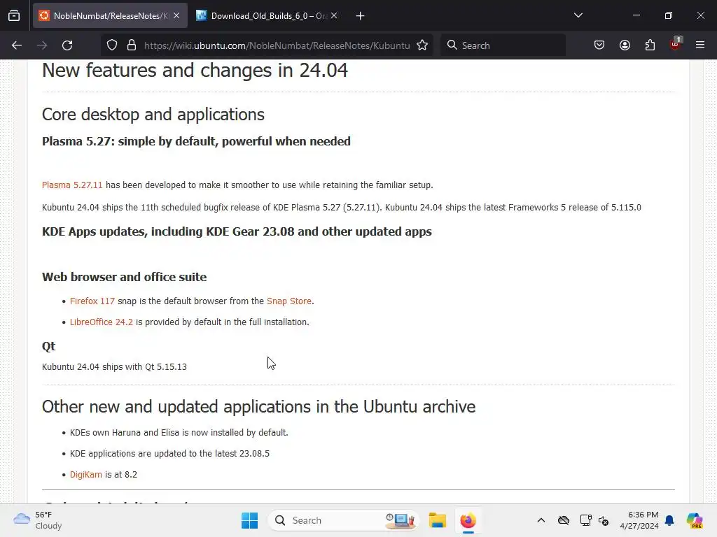Open the Firefox account menu
The width and height of the screenshot is (717, 537).
(x=625, y=45)
